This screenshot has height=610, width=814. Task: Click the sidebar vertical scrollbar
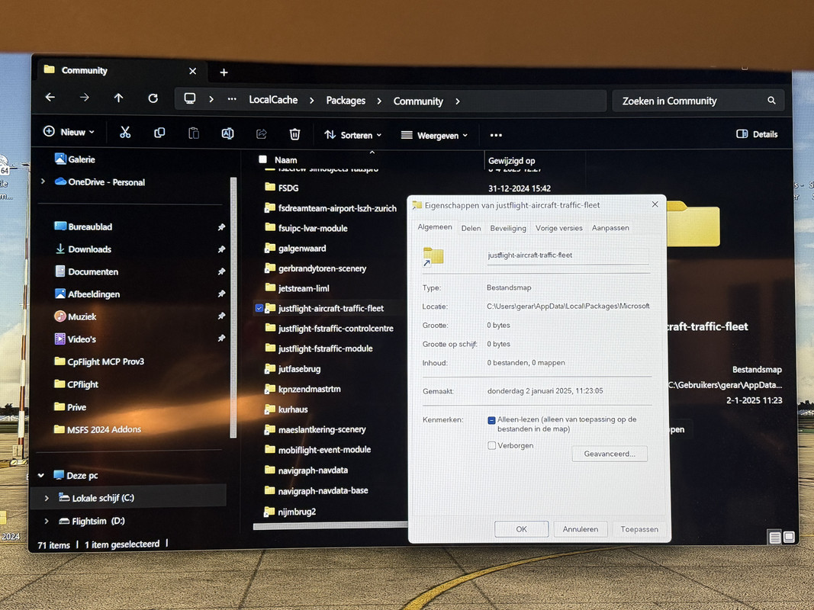(233, 307)
